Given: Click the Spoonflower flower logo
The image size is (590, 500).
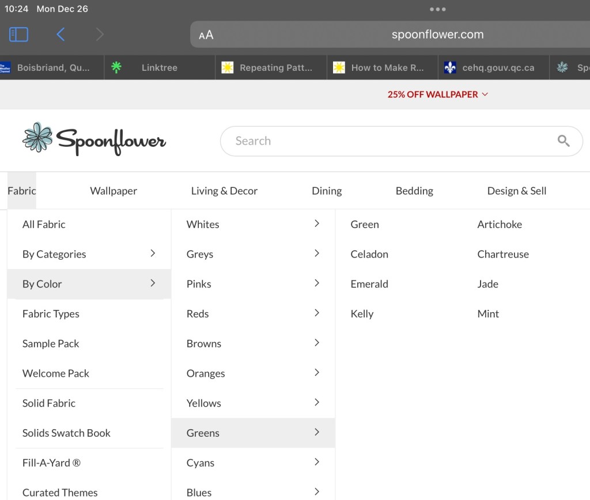Looking at the screenshot, I should tap(38, 138).
